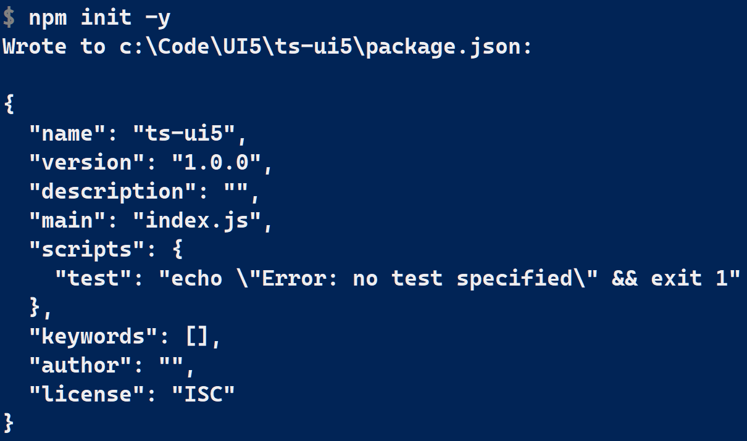Click the "scripts" key
This screenshot has height=441, width=747.
(86, 249)
